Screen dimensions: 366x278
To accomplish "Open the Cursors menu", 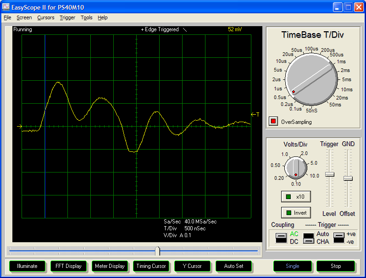I will pyautogui.click(x=46, y=17).
